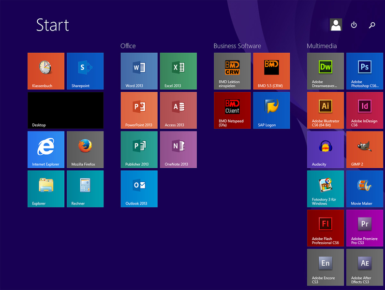The width and height of the screenshot is (385, 290).
Task: Open BMD Netspeed (Üfa) tile
Action: click(232, 110)
